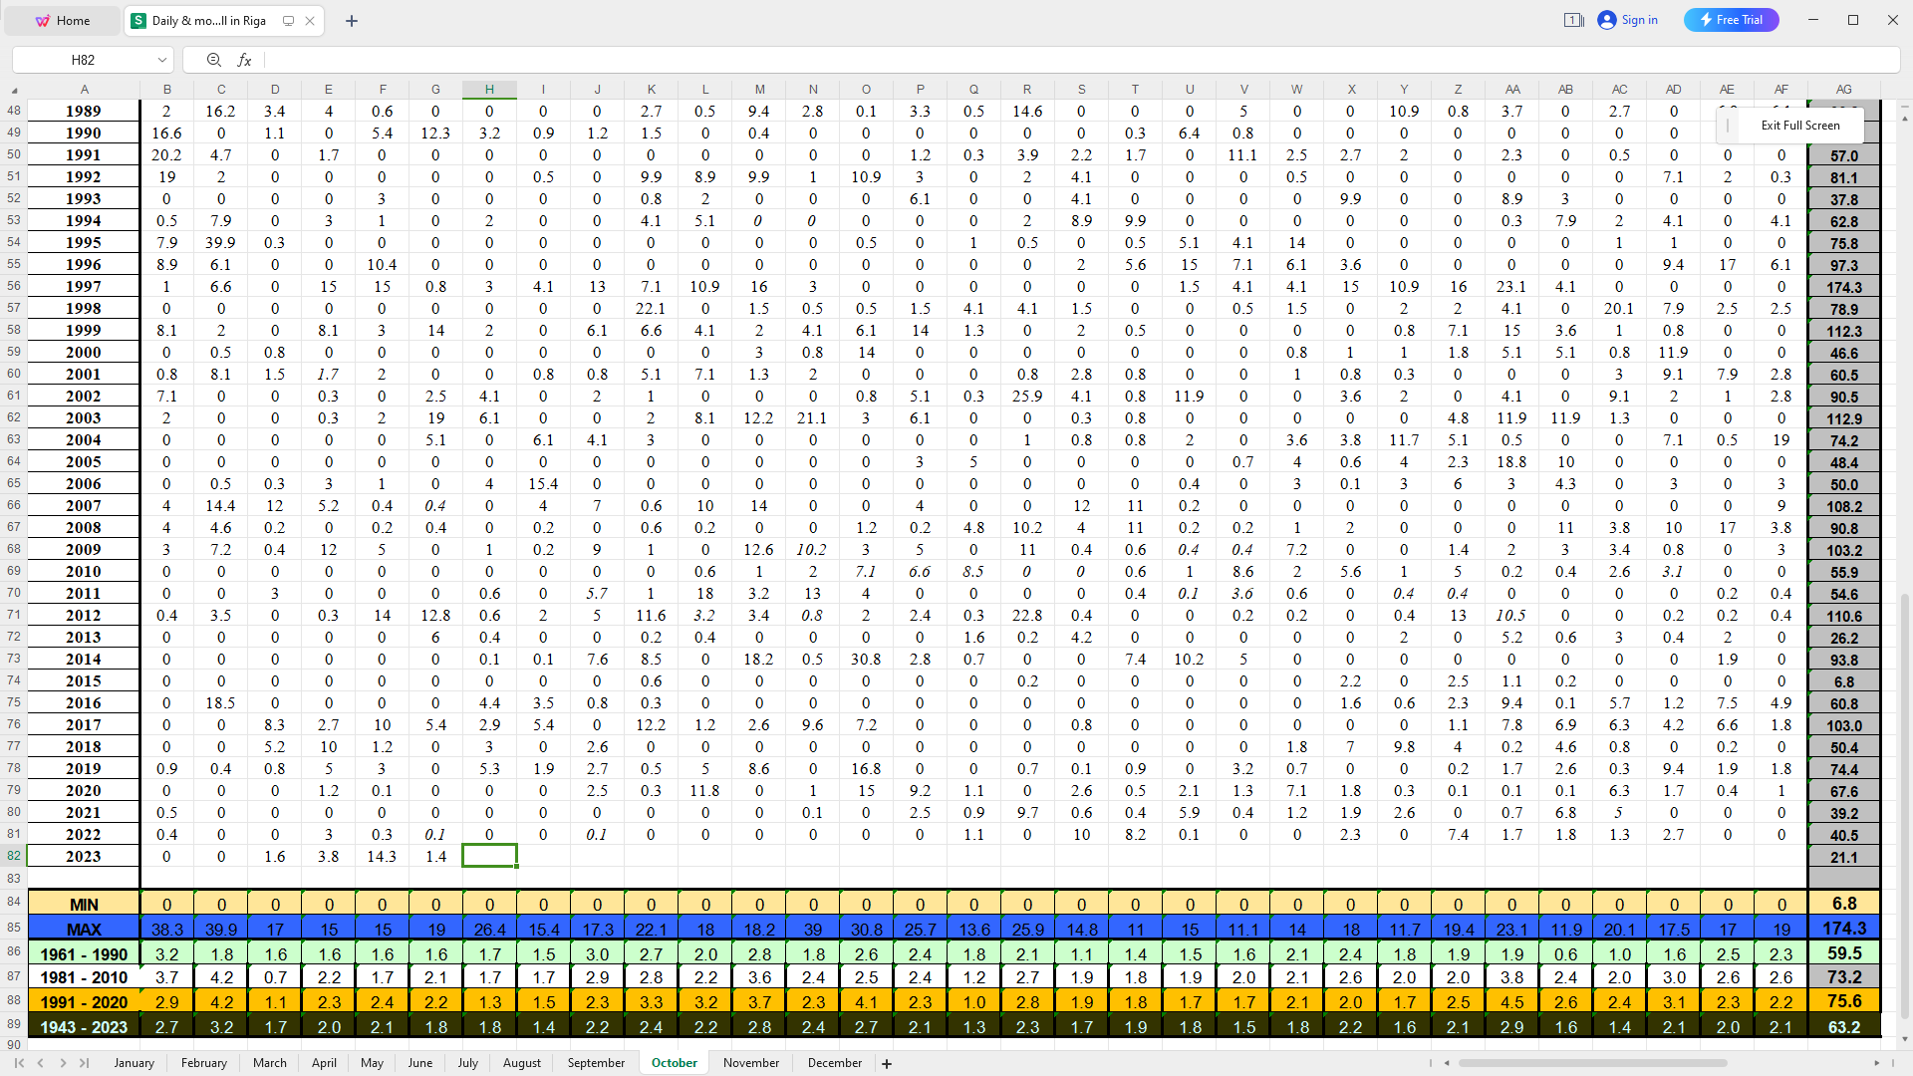Select column AG header
The width and height of the screenshot is (1913, 1076).
click(x=1843, y=90)
